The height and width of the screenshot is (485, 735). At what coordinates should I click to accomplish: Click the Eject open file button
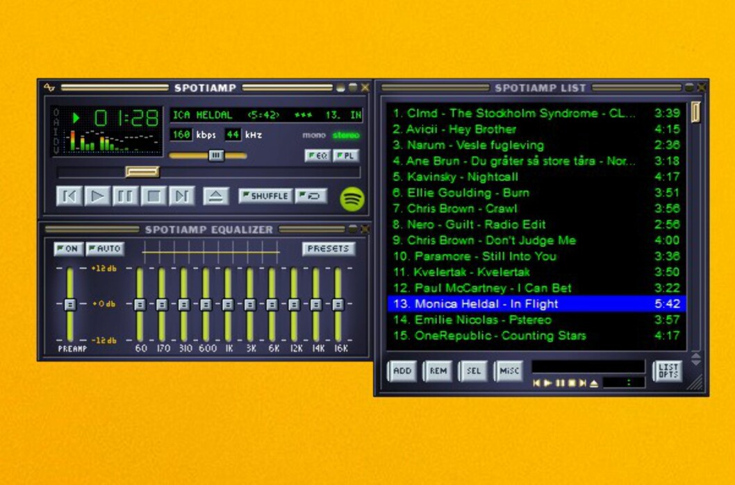216,196
